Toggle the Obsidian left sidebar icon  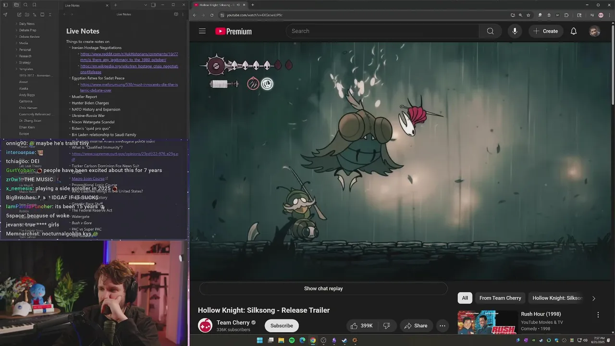[x=5, y=5]
